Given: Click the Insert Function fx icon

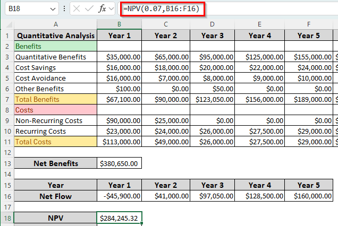Looking at the screenshot, I should click(102, 8).
